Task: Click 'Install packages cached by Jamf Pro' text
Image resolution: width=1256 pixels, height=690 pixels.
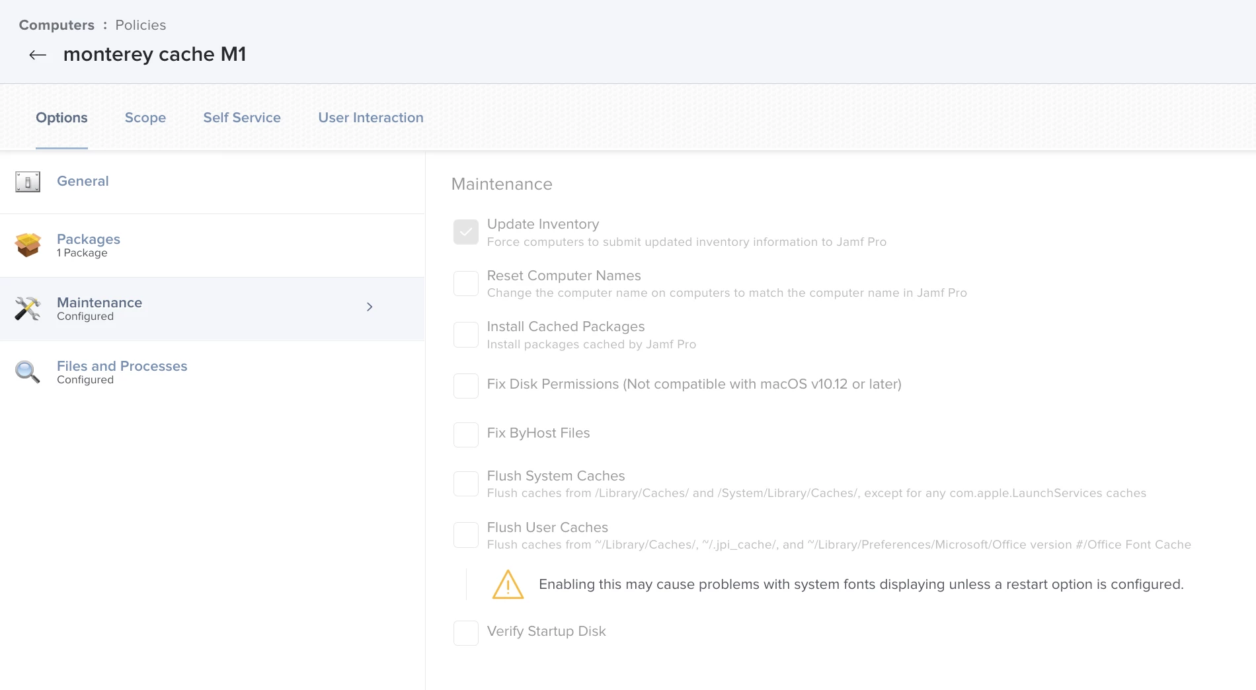Action: click(592, 344)
